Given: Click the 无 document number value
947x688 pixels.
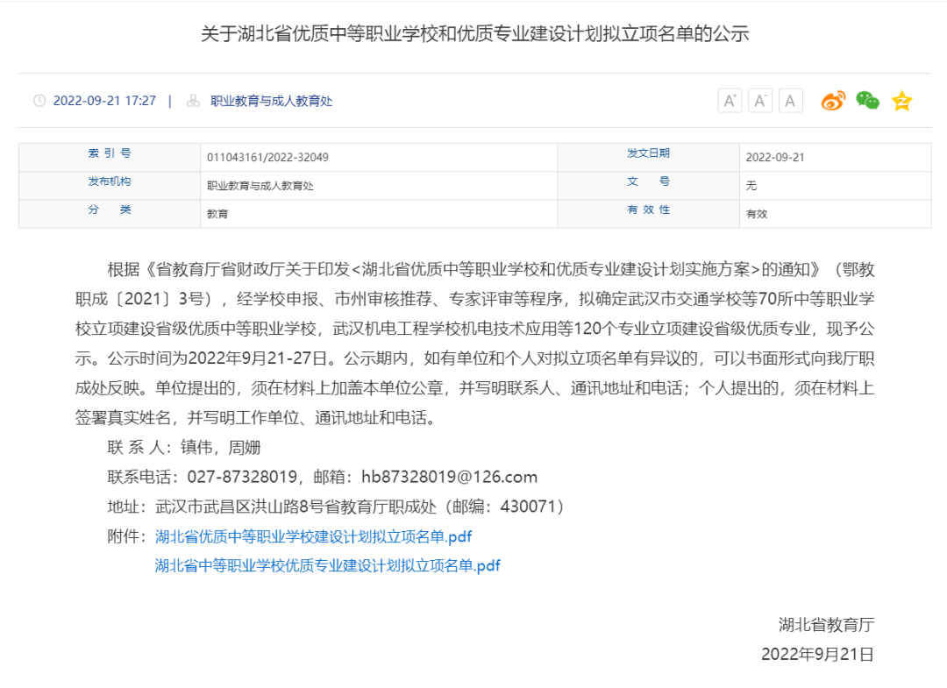Looking at the screenshot, I should (x=751, y=186).
